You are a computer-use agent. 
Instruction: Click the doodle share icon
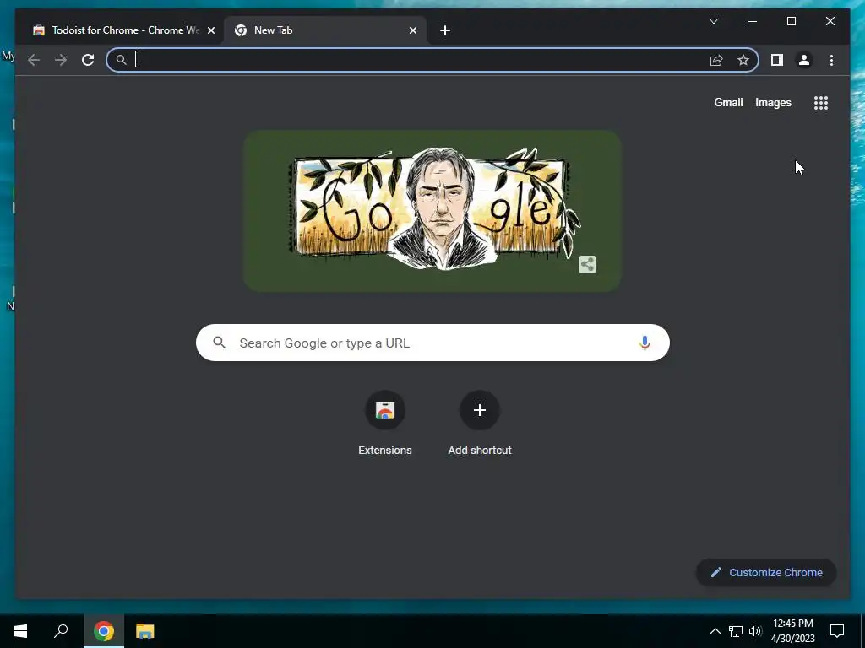(588, 264)
